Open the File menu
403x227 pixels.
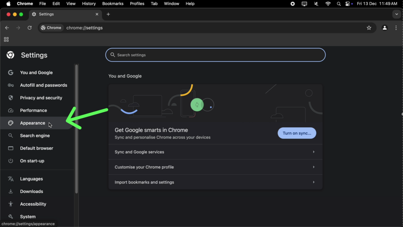pyautogui.click(x=43, y=4)
